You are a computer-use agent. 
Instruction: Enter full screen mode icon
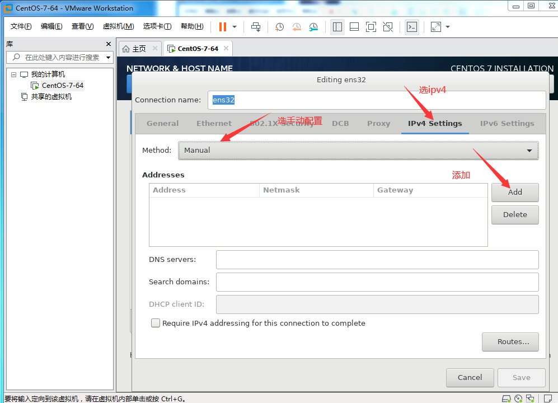pos(371,27)
